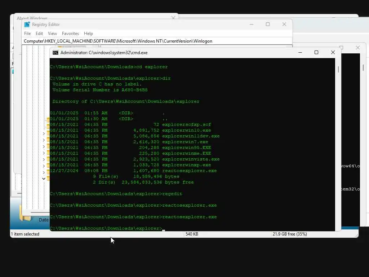Click the cmd.exe title bar icon
The width and height of the screenshot is (369, 277).
coord(55,53)
